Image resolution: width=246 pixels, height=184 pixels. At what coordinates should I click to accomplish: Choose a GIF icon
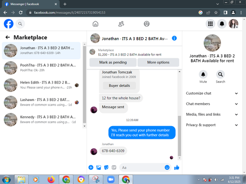click(x=114, y=167)
